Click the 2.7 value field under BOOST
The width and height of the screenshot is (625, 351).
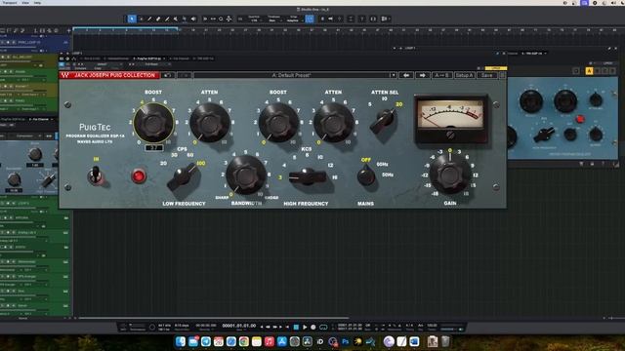click(x=154, y=147)
